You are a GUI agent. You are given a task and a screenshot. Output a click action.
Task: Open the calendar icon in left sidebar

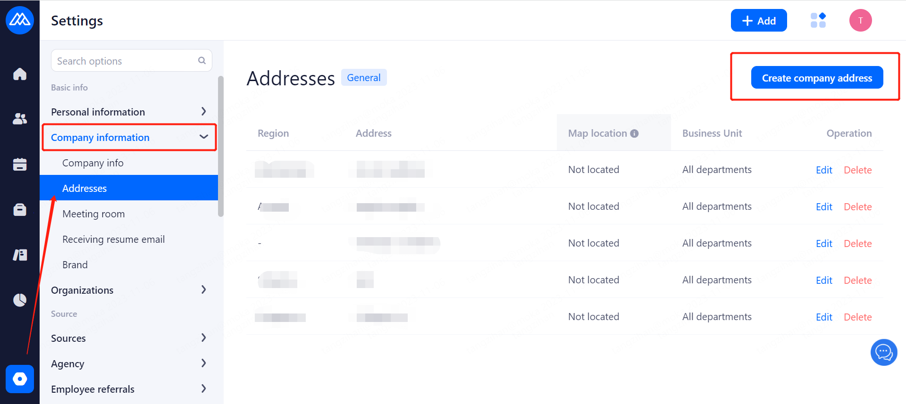coord(20,164)
